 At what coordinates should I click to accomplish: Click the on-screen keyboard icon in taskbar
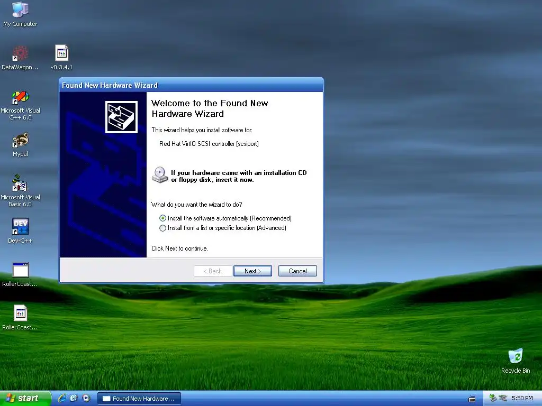472,399
